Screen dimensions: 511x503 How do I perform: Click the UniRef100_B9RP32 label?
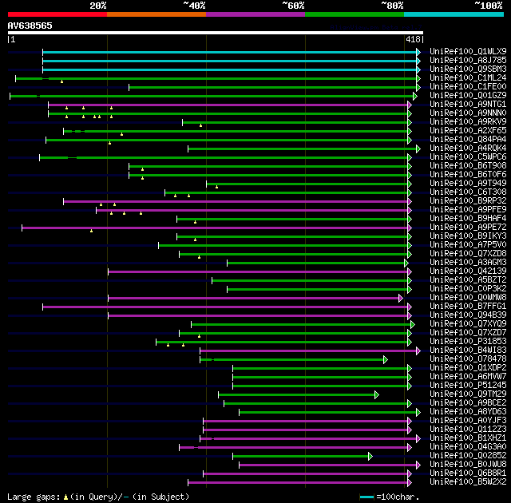[x=468, y=201]
